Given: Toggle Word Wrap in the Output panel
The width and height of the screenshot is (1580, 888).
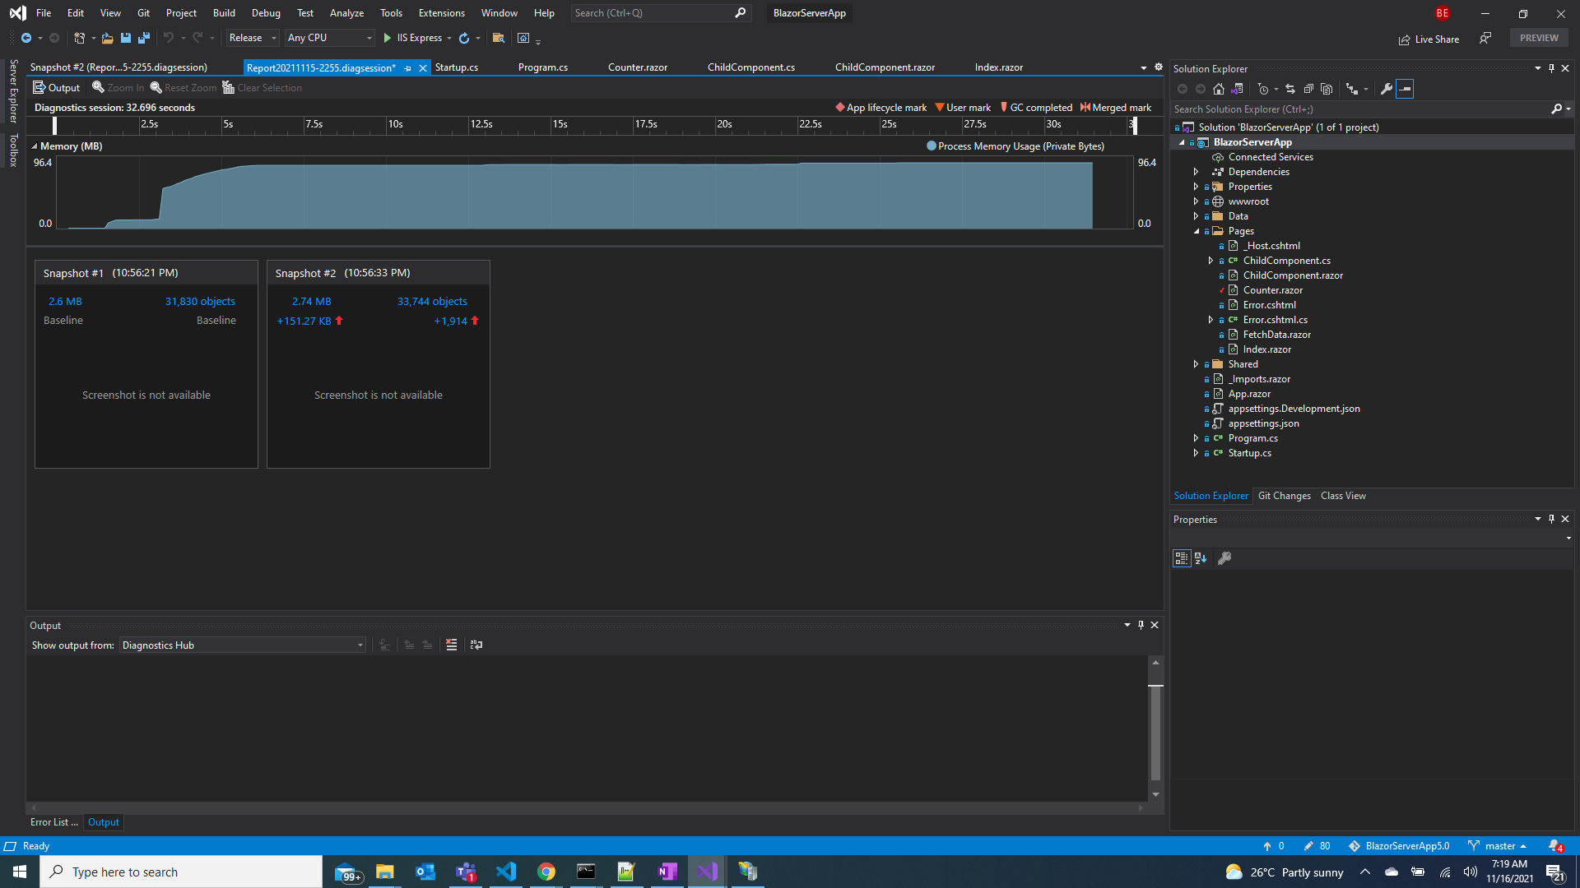Looking at the screenshot, I should [476, 645].
